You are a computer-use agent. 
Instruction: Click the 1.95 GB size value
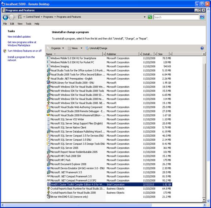(167, 83)
